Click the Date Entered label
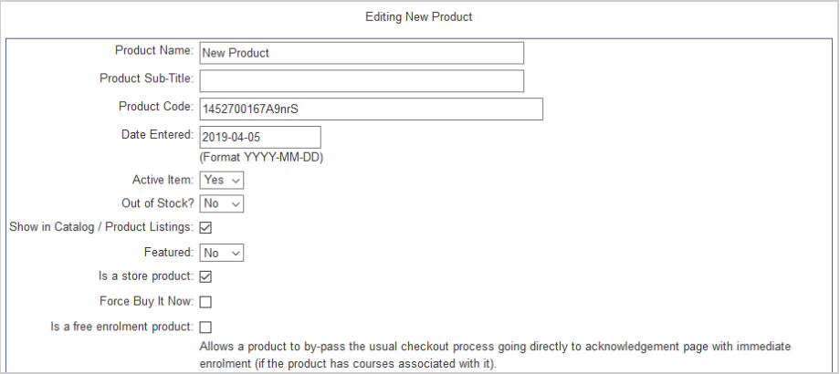The height and width of the screenshot is (374, 840). pos(157,135)
